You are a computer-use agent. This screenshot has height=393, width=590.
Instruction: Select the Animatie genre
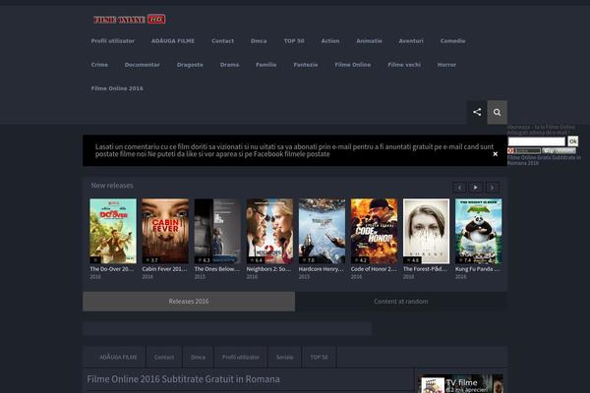[x=369, y=41]
